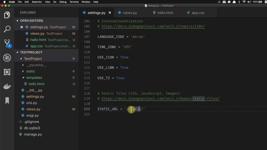
Task: Switch to the app.css tab
Action: [198, 13]
